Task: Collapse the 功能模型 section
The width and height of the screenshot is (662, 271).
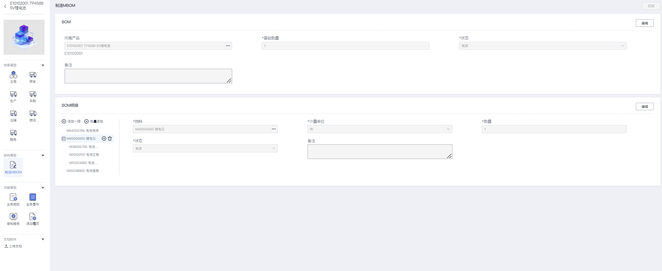Action: pos(43,188)
